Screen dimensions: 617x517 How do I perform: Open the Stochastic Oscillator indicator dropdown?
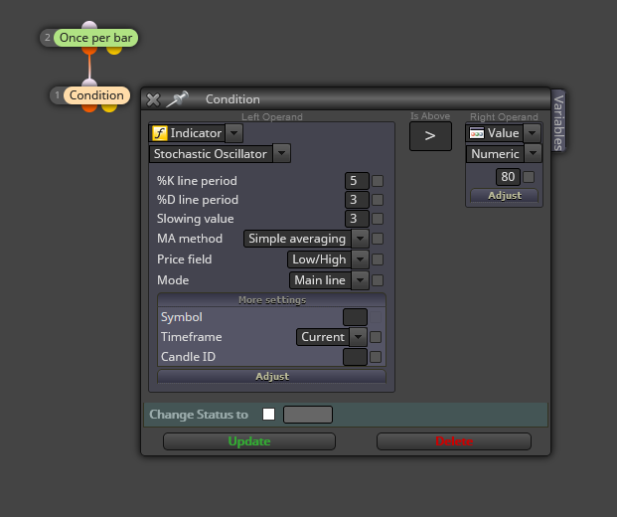point(282,153)
